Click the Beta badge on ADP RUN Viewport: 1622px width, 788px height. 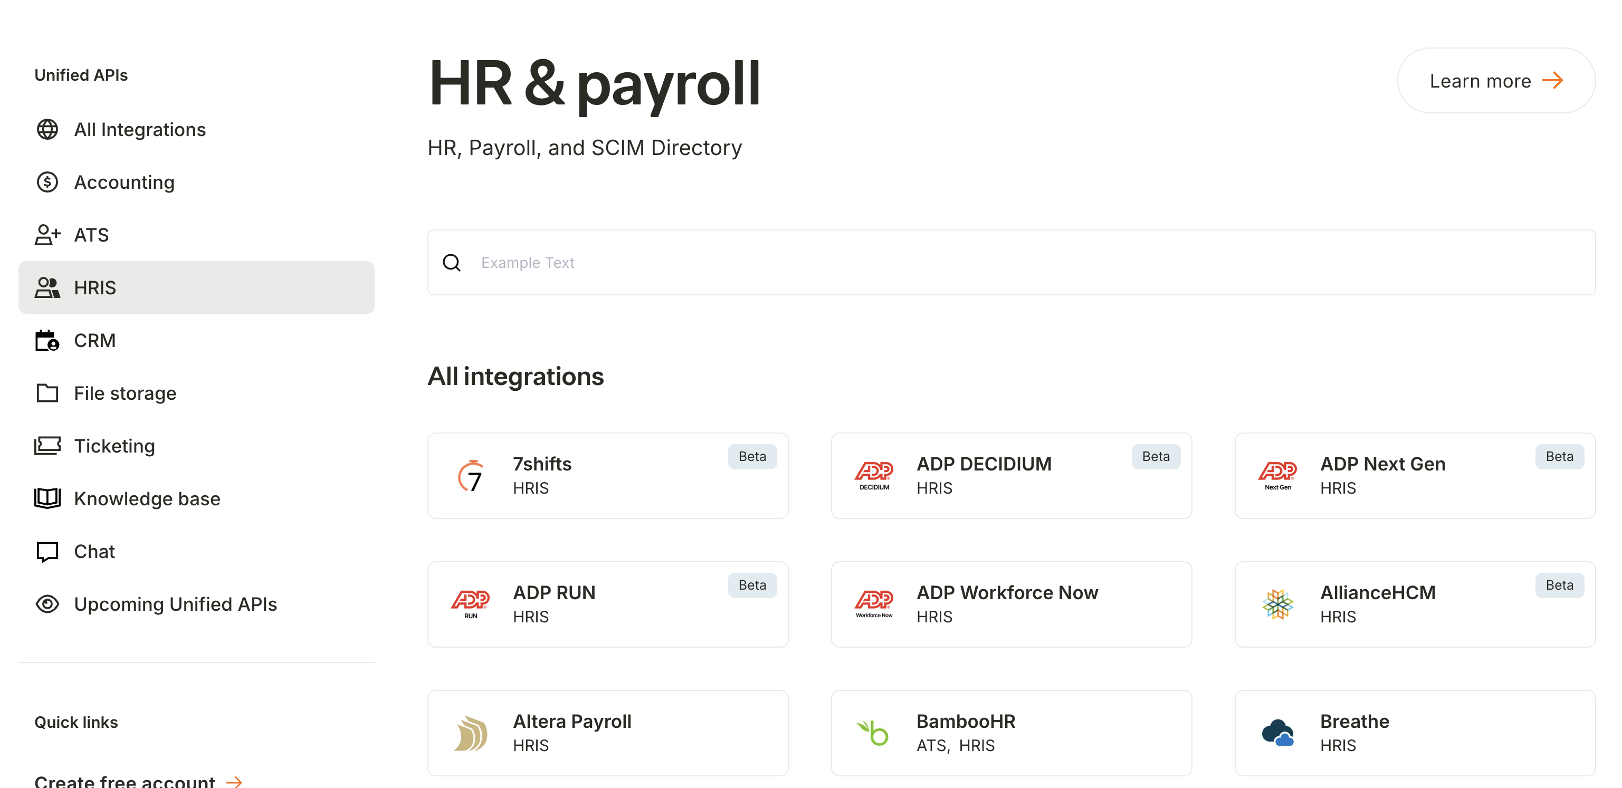tap(752, 585)
